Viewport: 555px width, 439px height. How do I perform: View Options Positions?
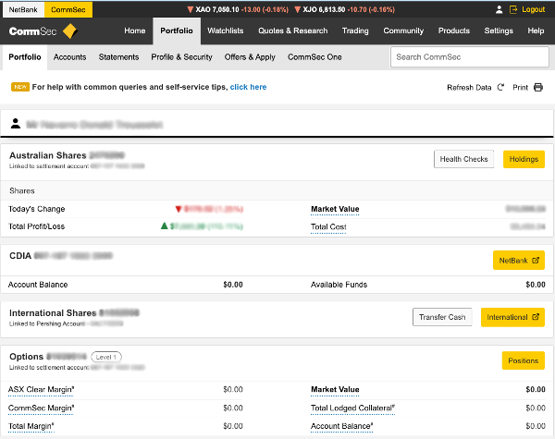pos(524,360)
